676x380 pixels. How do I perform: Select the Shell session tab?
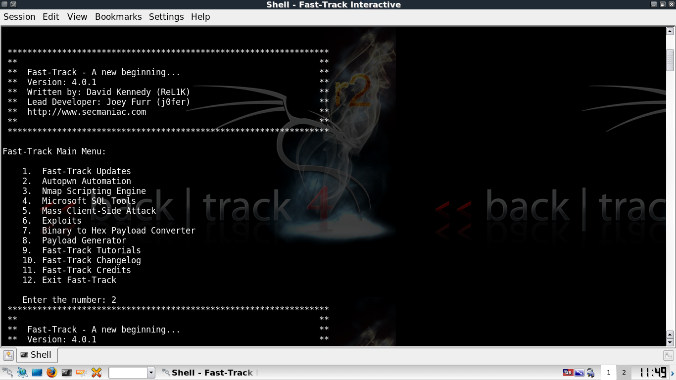37,355
